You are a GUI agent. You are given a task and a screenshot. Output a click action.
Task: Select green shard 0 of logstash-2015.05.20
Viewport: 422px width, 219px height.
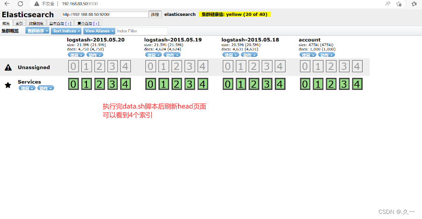tap(73, 84)
